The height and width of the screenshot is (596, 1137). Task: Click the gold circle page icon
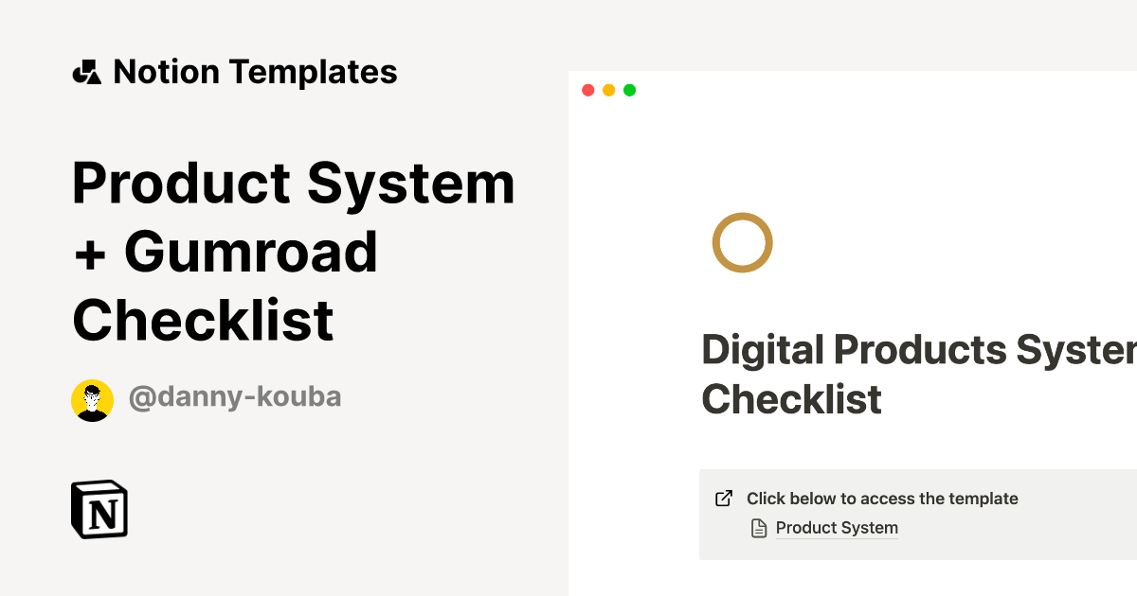pyautogui.click(x=742, y=243)
